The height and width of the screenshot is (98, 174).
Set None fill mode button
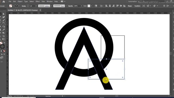pos(4,51)
